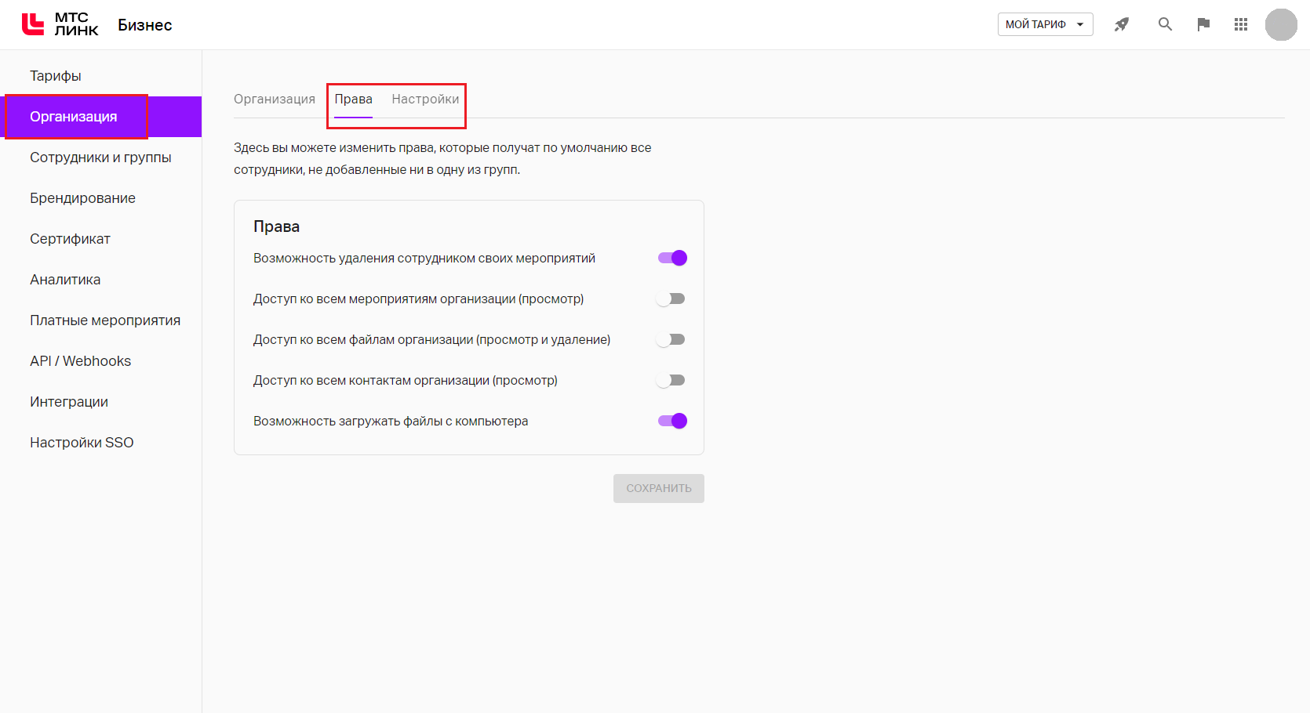The width and height of the screenshot is (1310, 713).
Task: Click label Возможность загружать файлы с компьютера
Action: click(x=391, y=421)
